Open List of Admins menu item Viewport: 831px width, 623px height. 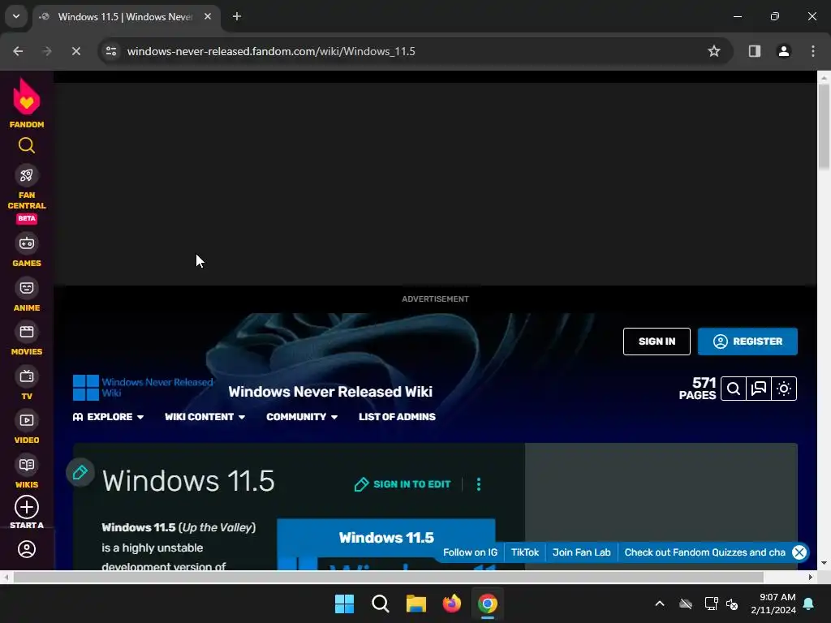click(x=397, y=417)
